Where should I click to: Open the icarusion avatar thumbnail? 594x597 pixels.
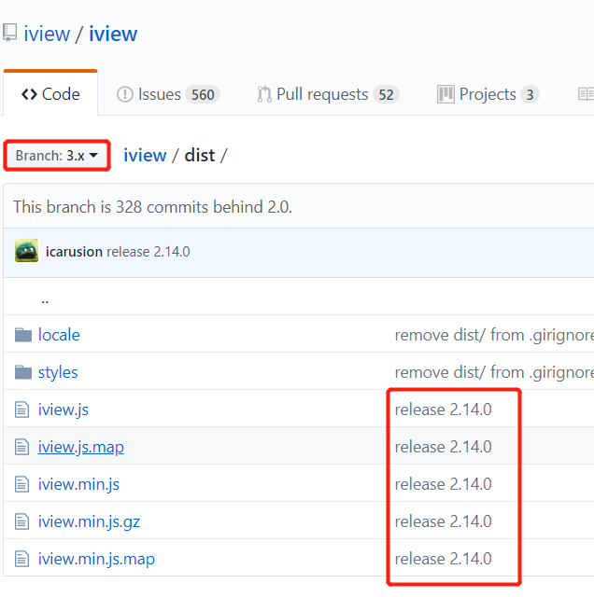[27, 251]
